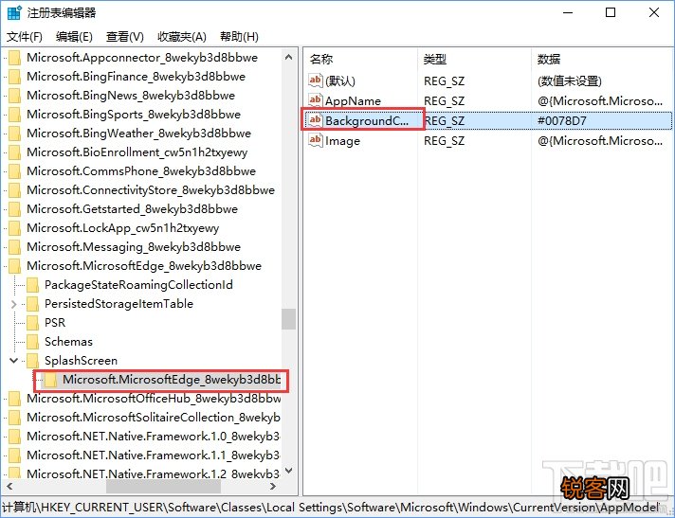Expand the PersistedStorageItemTable key arrow
Viewport: 675px width, 518px height.
[14, 304]
